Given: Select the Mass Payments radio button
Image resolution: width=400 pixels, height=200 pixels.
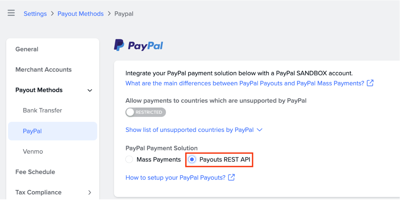Looking at the screenshot, I should [129, 160].
